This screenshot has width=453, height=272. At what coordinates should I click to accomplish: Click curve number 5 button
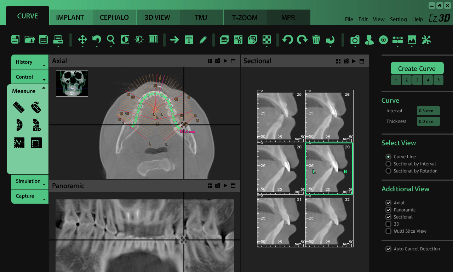[438, 80]
